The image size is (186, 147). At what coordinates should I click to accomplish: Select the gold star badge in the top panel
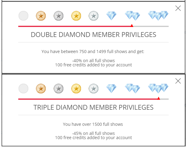click(x=76, y=15)
